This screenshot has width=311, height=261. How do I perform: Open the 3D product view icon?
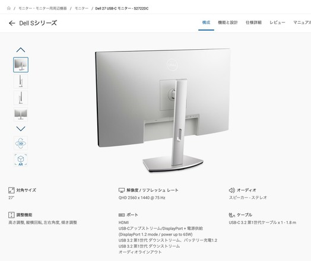click(21, 143)
